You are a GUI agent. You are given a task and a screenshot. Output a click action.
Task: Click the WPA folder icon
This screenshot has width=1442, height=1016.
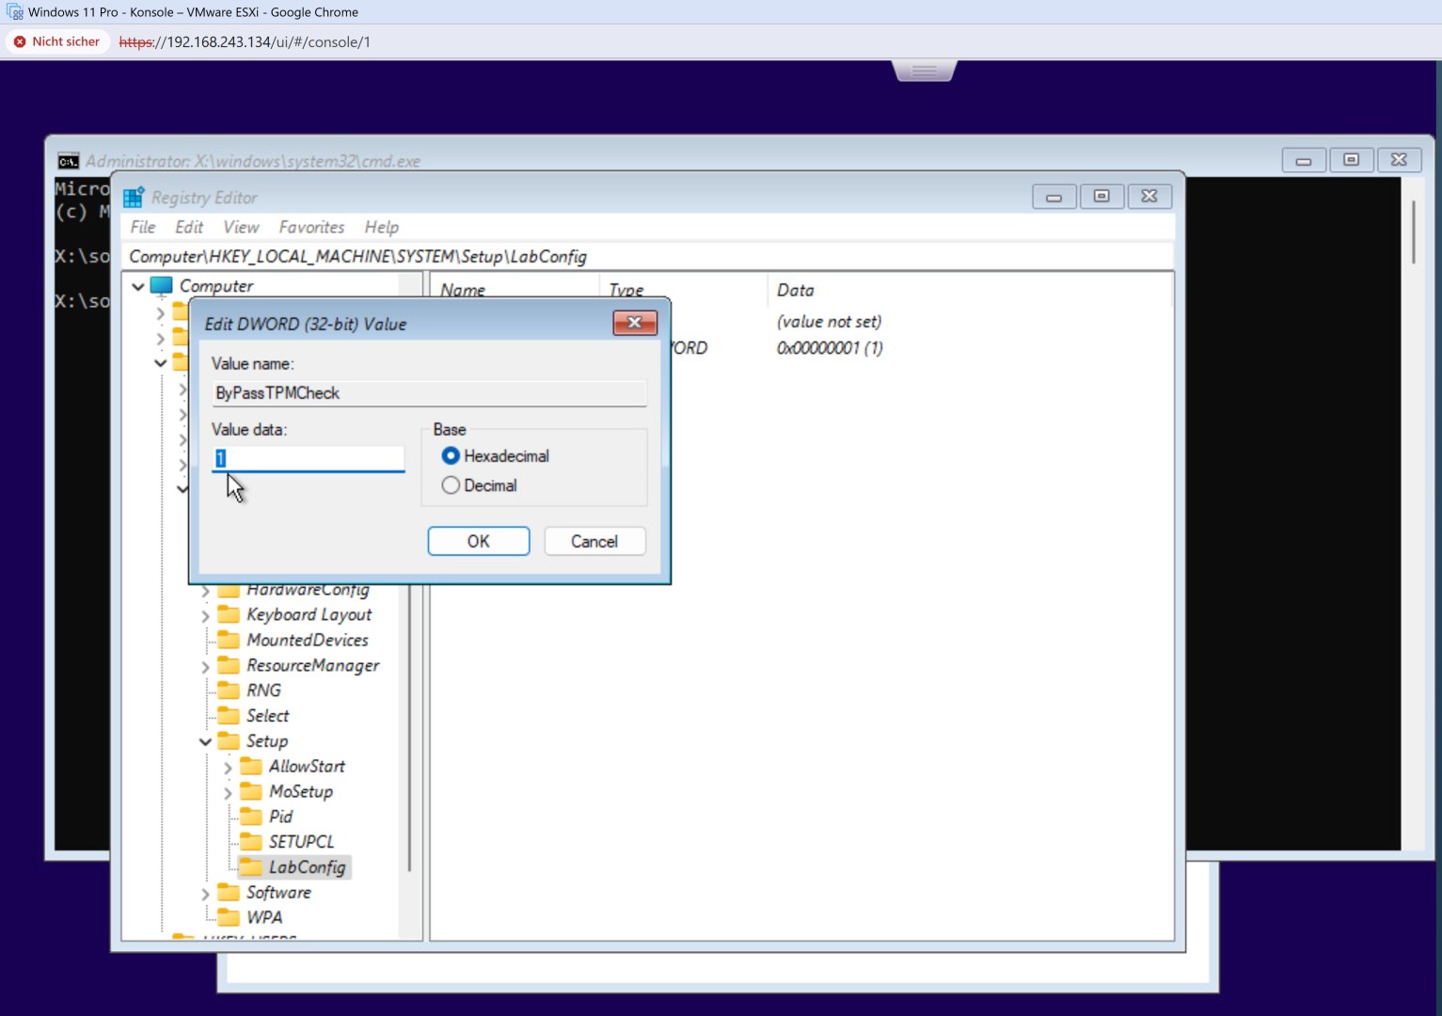click(x=229, y=917)
